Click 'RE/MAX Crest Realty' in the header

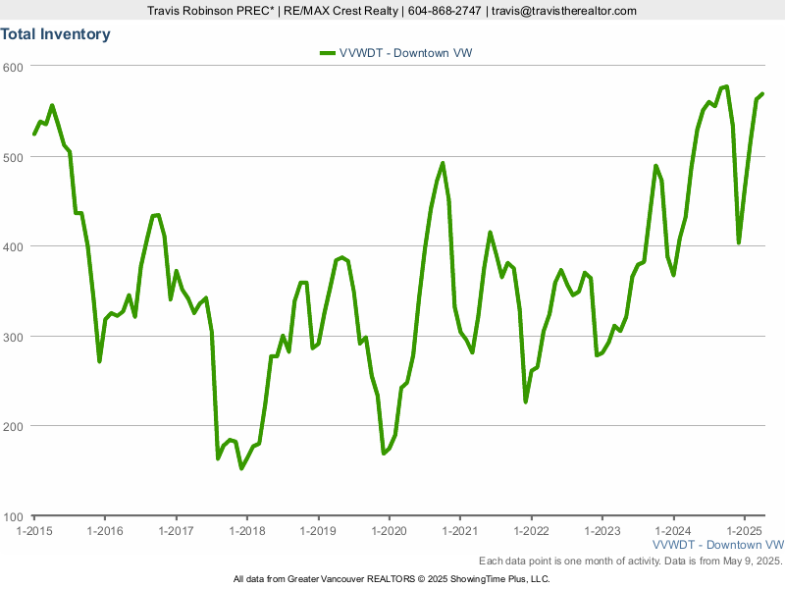[x=340, y=11]
